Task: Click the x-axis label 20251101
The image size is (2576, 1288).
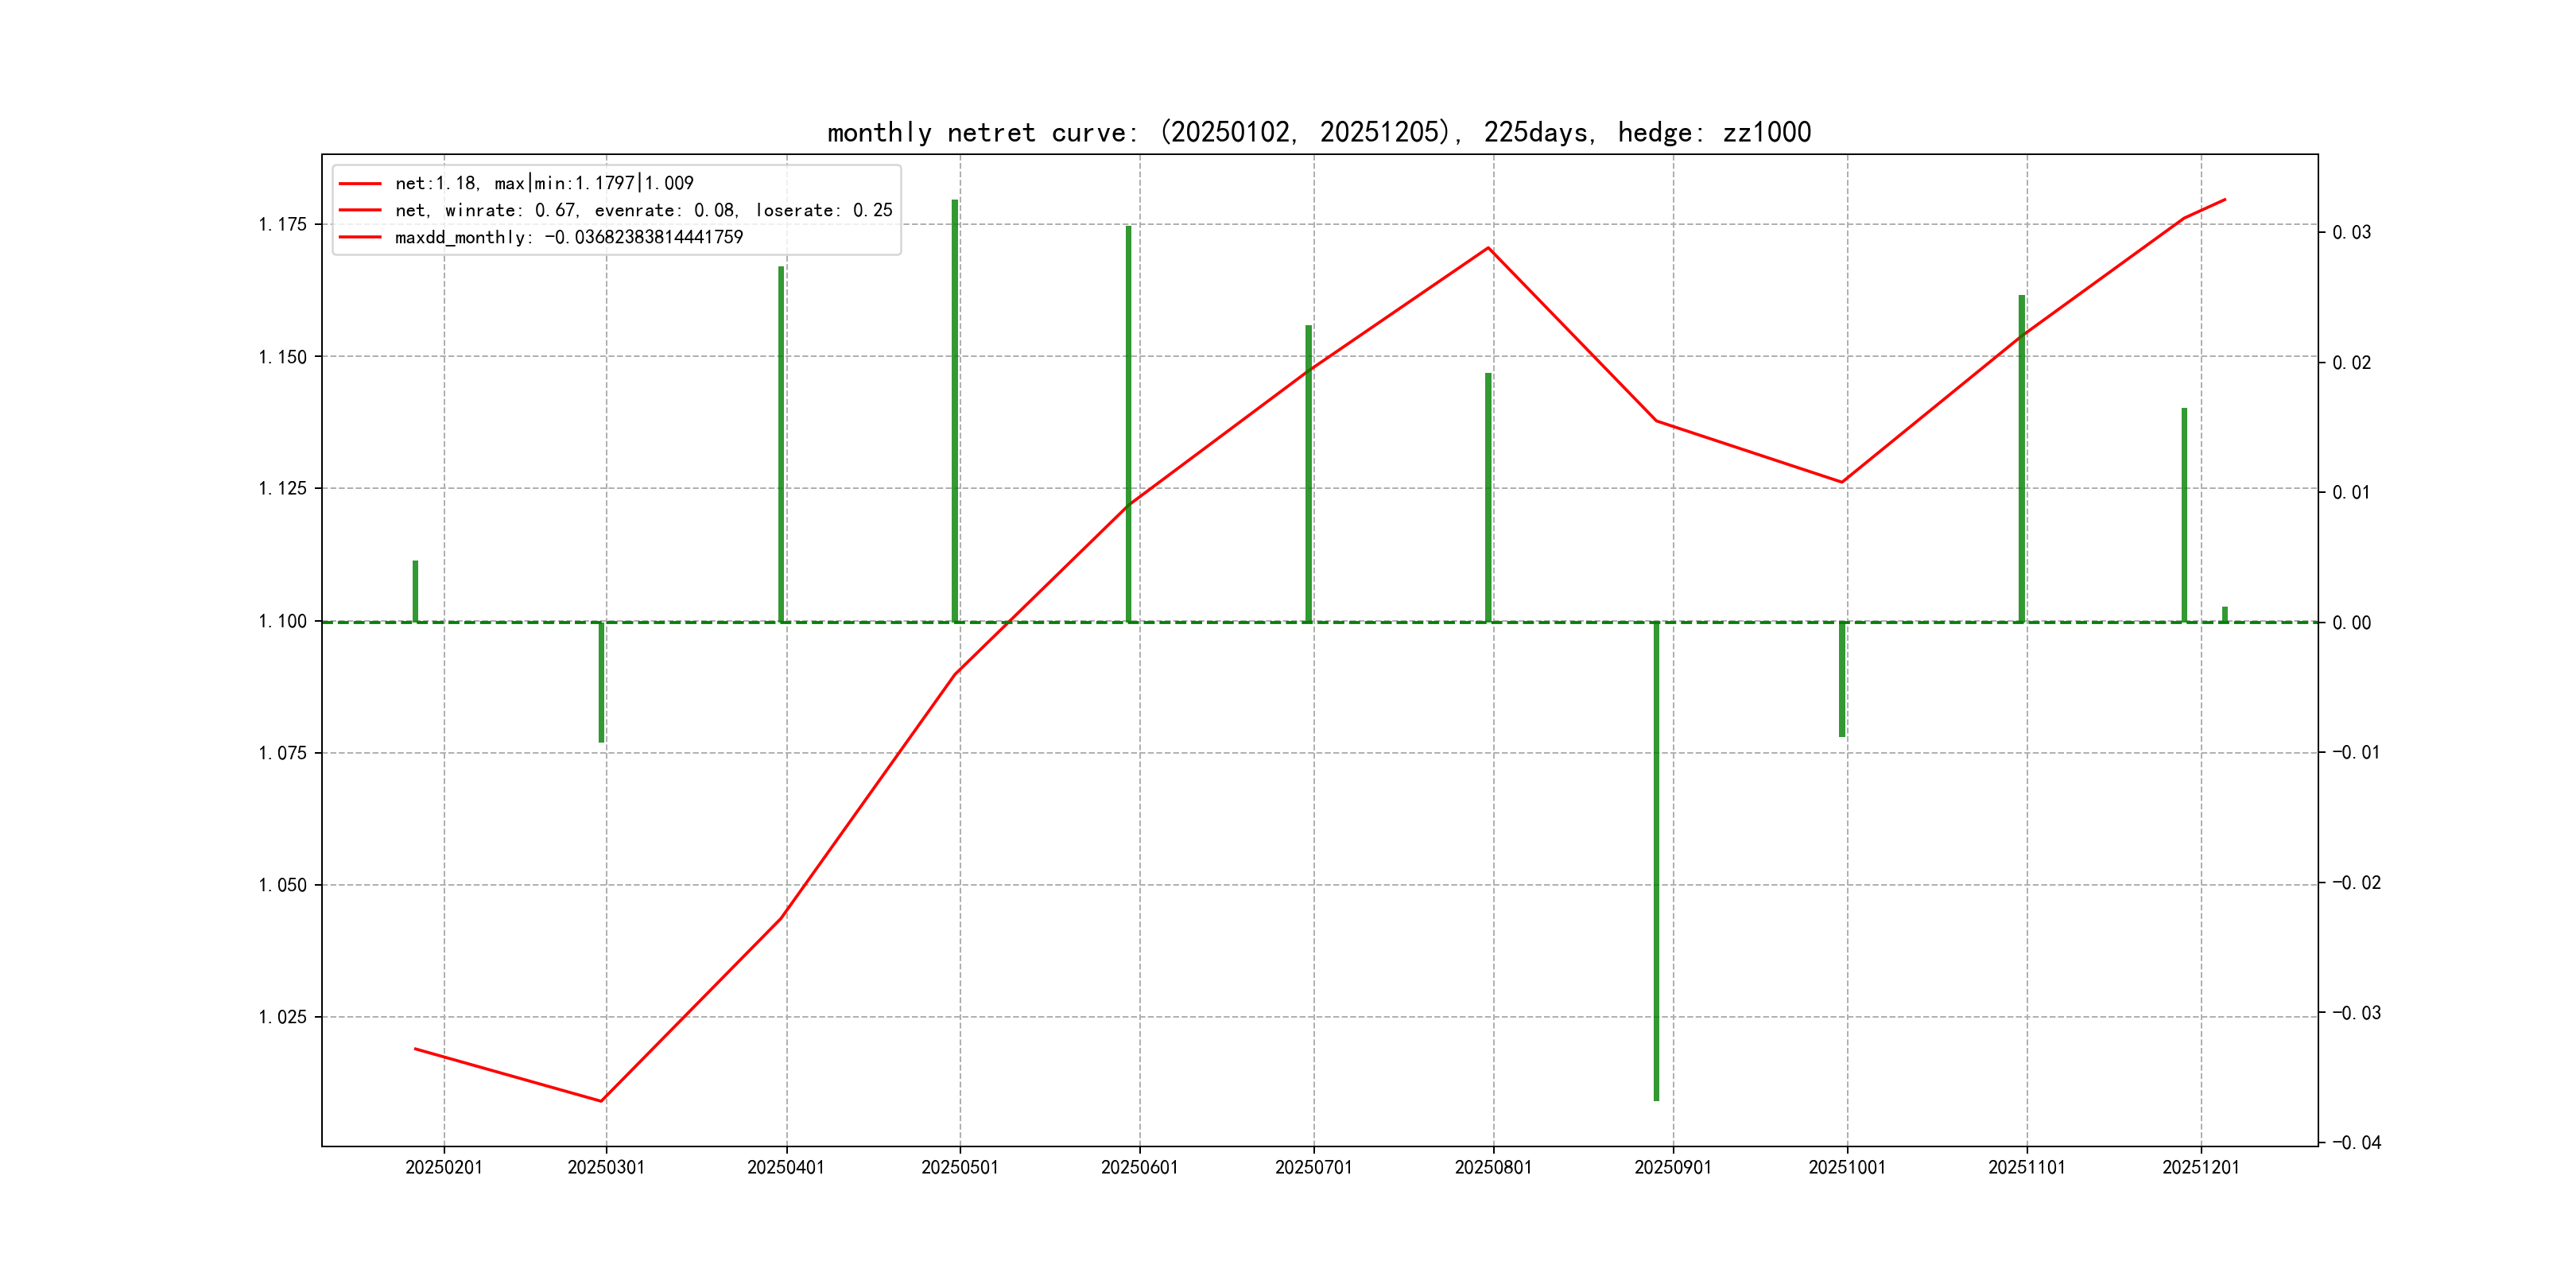Action: click(x=2026, y=1167)
